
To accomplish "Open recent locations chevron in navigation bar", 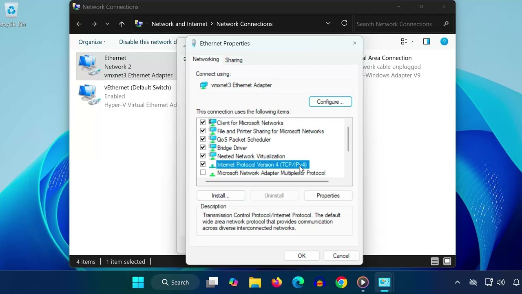I will [x=107, y=24].
